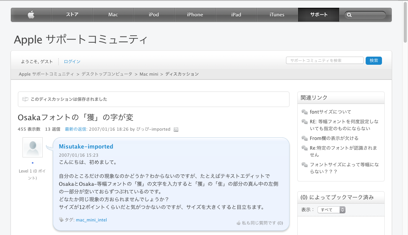Select the iPad navigation tab

click(x=236, y=14)
